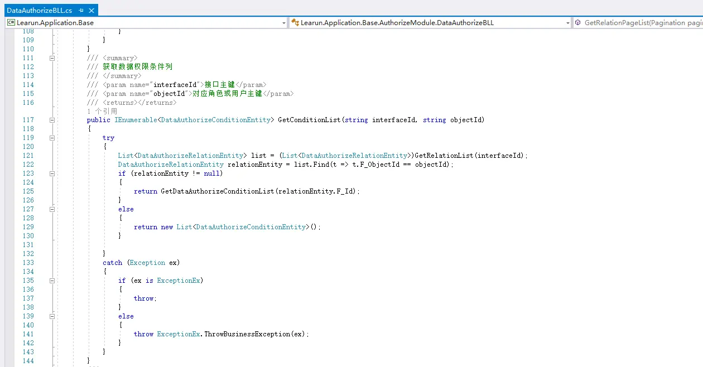Image resolution: width=703 pixels, height=367 pixels.
Task: Click 'relationEntity.F_Id' argument on line 125
Action: pyautogui.click(x=316, y=191)
